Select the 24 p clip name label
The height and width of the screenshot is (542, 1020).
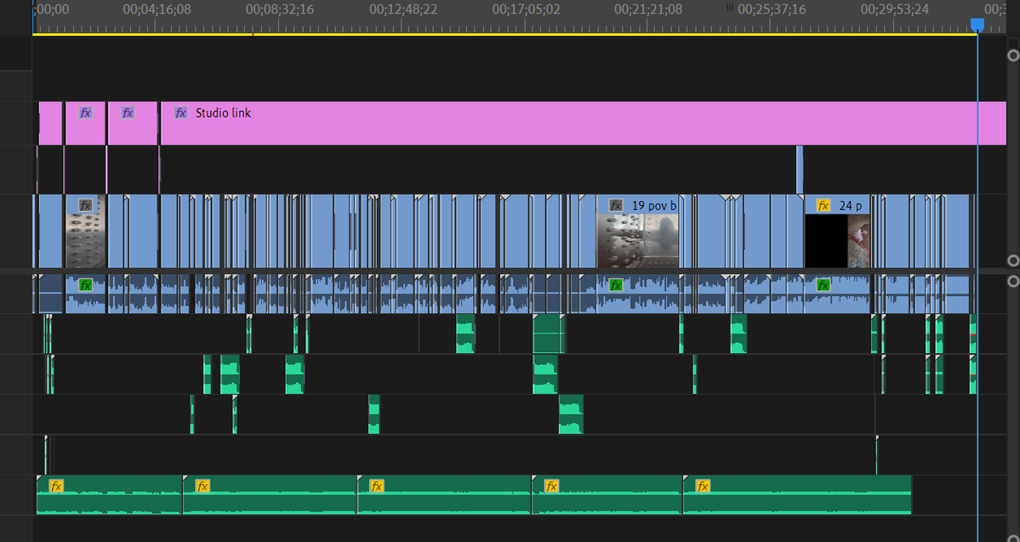point(850,206)
